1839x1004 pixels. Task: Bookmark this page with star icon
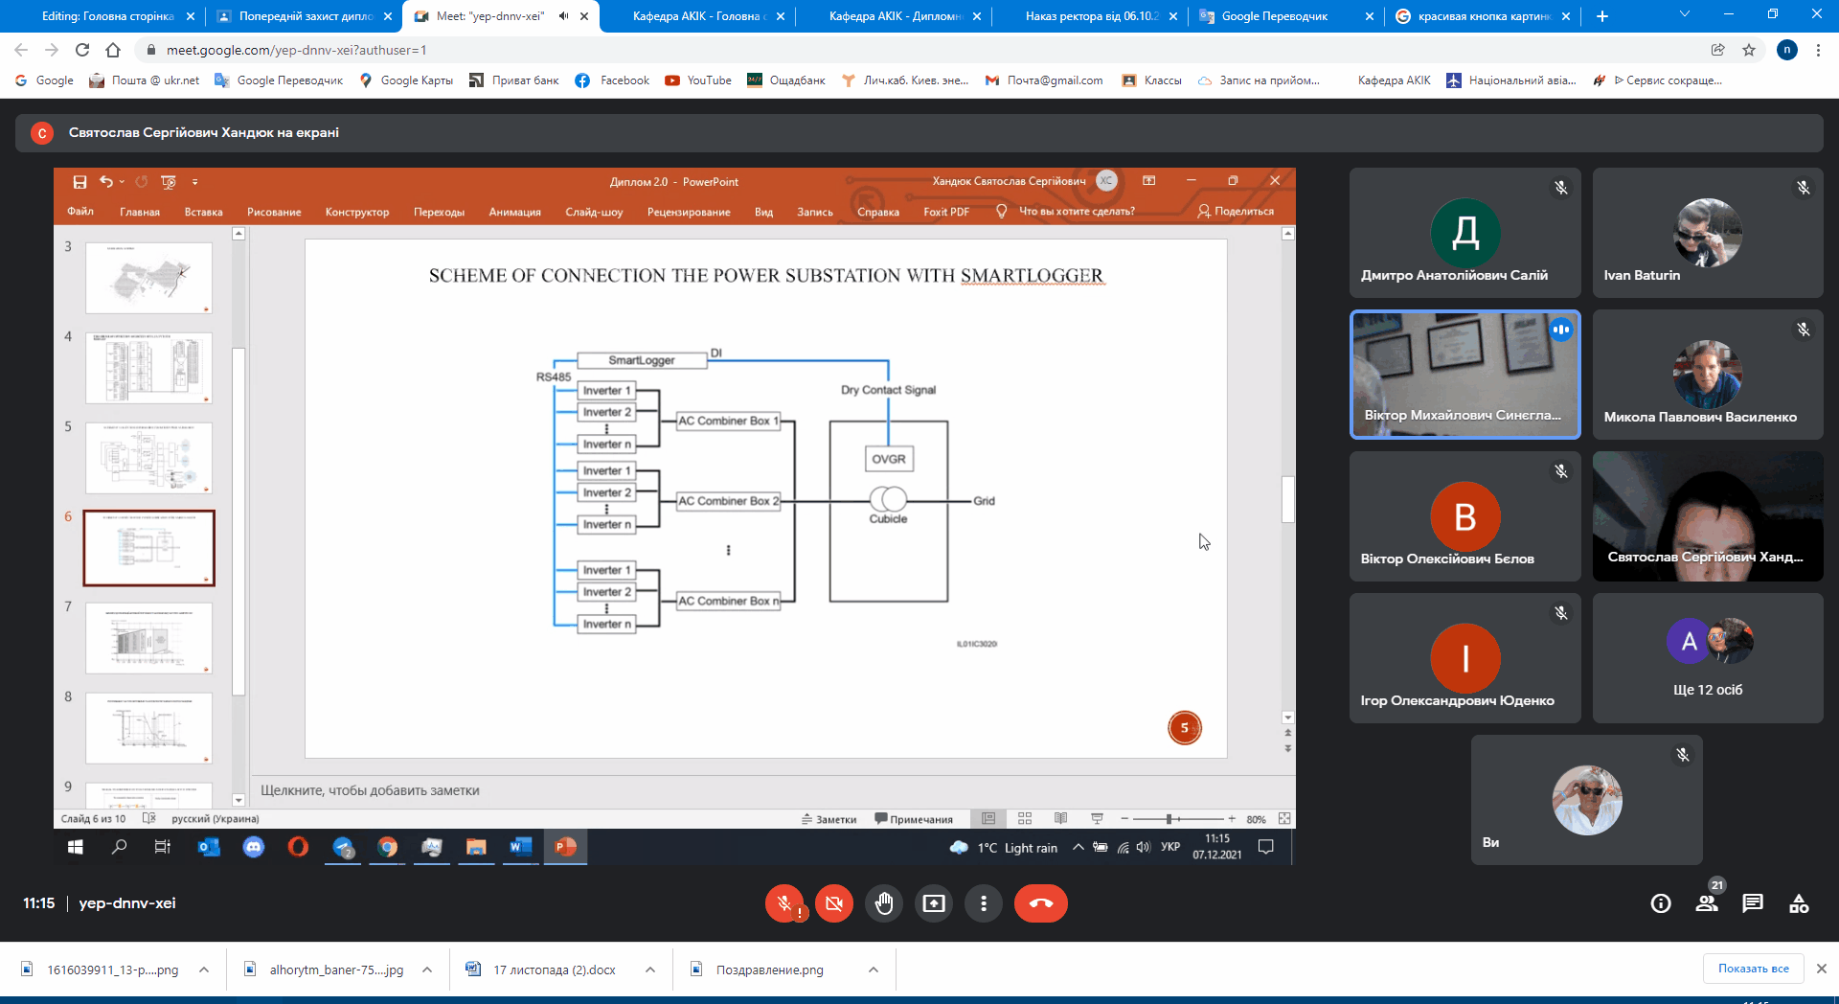coord(1749,50)
